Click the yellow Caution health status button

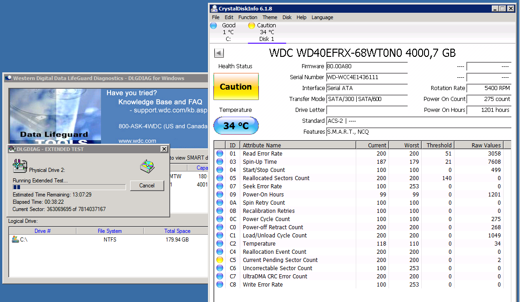236,86
